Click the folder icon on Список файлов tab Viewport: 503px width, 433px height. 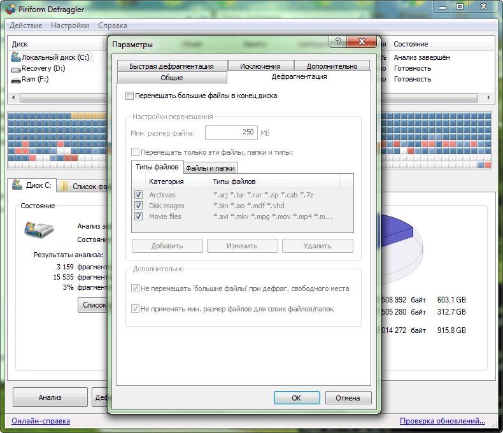(64, 186)
